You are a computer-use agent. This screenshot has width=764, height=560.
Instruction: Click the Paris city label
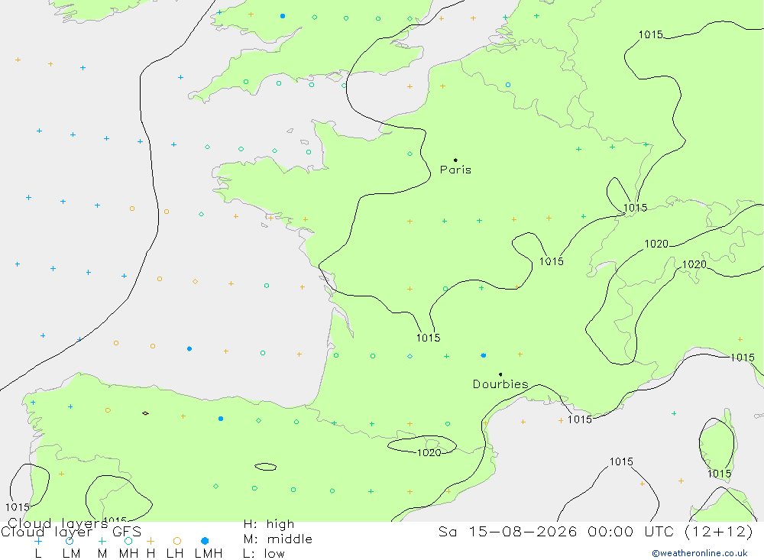click(x=455, y=170)
